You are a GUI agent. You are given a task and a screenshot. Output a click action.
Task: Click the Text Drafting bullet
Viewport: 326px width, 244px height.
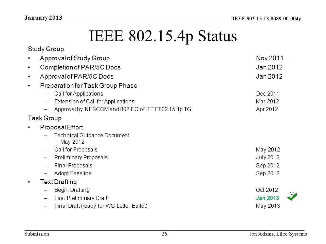coord(58,182)
